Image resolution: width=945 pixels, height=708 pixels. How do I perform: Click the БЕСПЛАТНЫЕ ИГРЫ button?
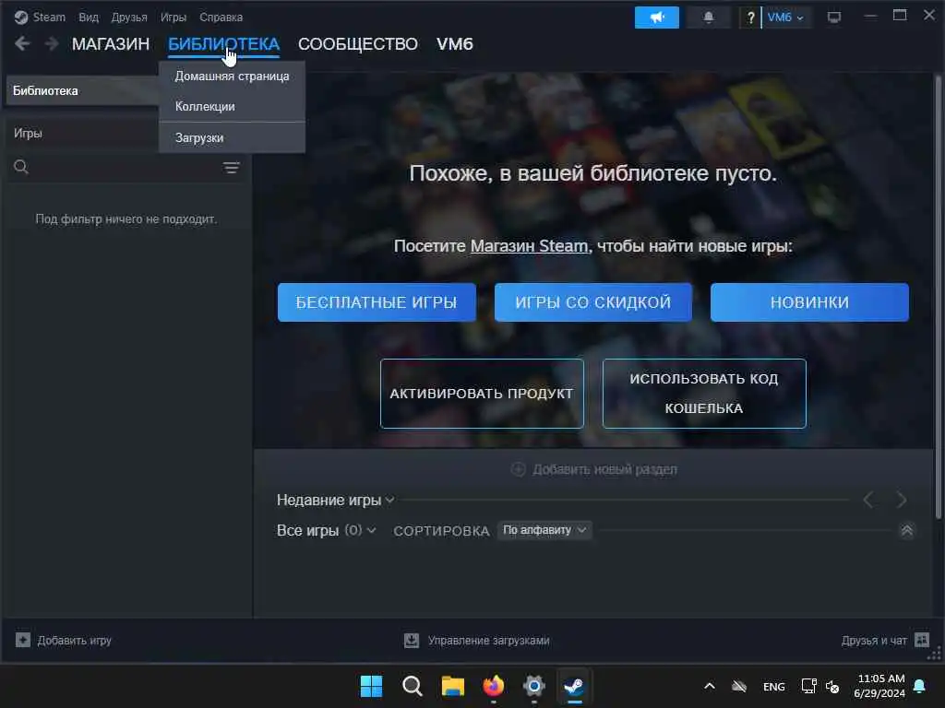tap(377, 302)
